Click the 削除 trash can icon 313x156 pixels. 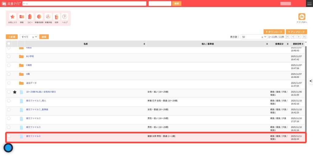(57, 17)
